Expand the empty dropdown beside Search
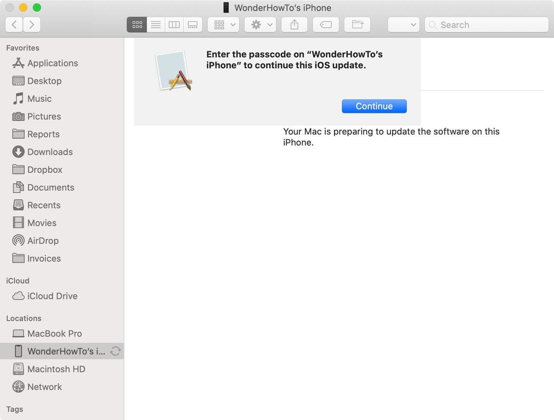The height and width of the screenshot is (420, 554). pyautogui.click(x=403, y=25)
